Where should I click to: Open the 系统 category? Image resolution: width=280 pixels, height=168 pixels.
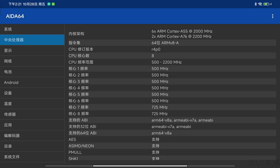tap(32, 29)
